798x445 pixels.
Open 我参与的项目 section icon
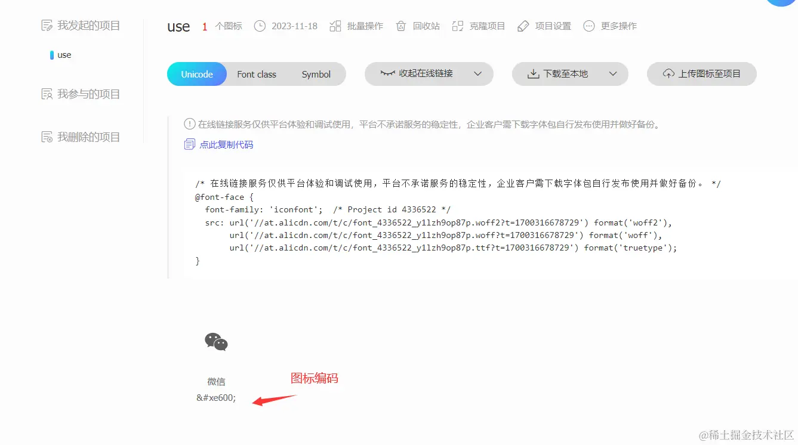47,94
